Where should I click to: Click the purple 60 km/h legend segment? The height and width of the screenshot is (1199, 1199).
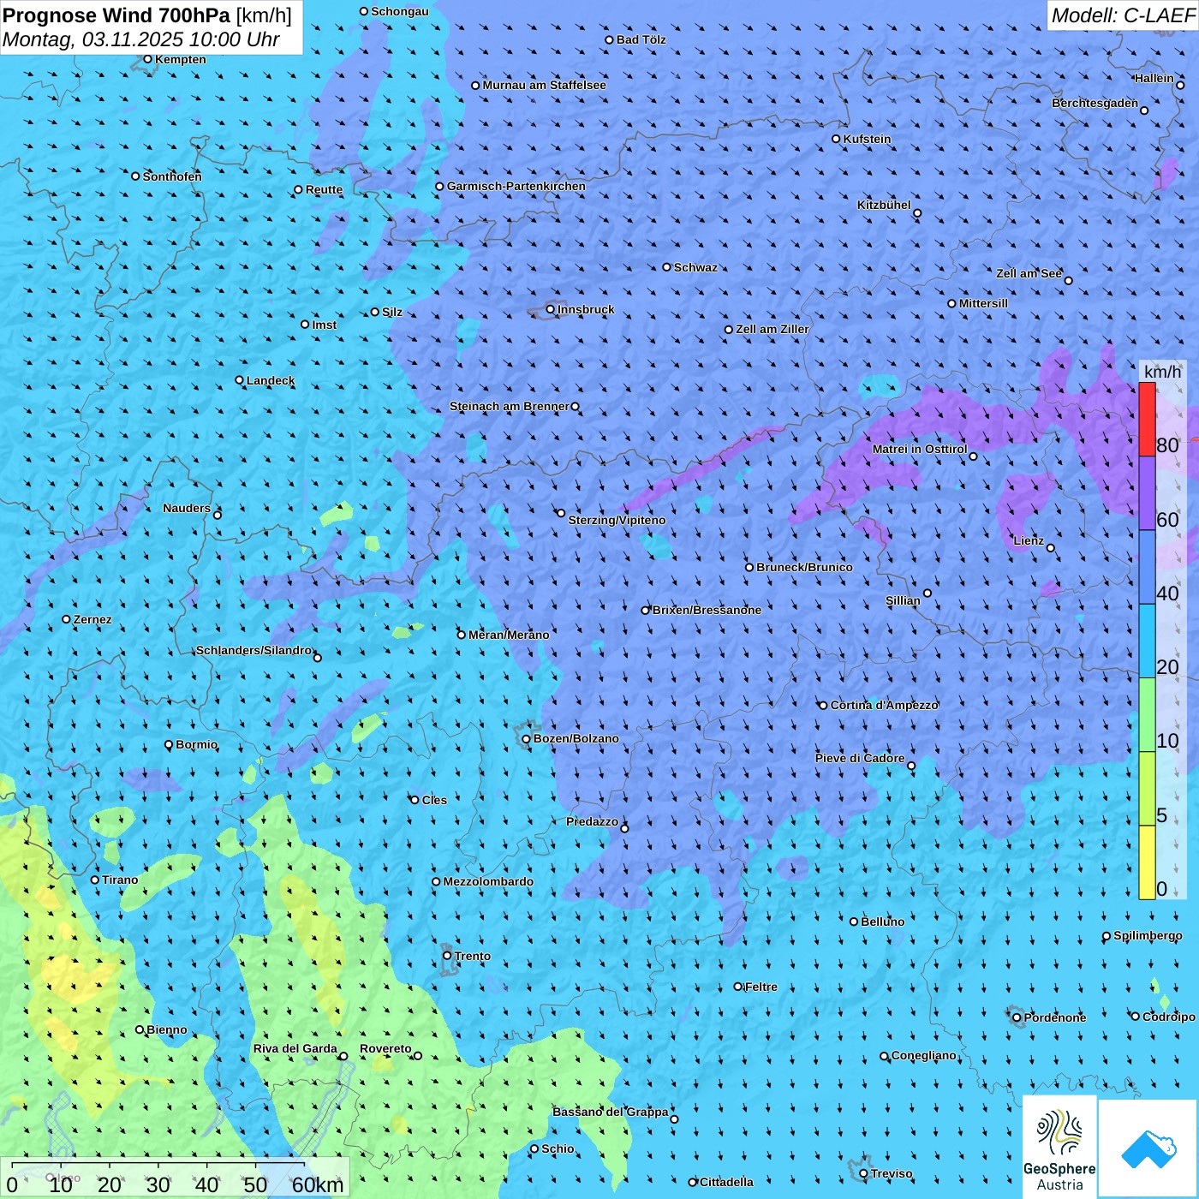coord(1147,493)
